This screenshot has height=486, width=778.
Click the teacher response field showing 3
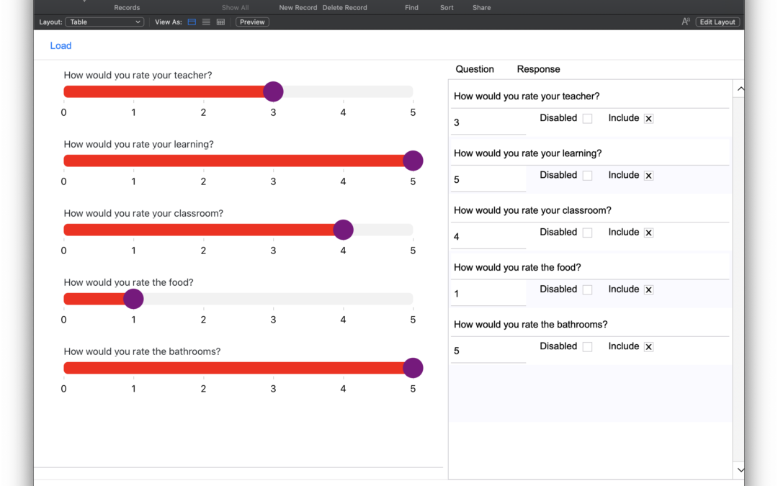[x=488, y=122]
